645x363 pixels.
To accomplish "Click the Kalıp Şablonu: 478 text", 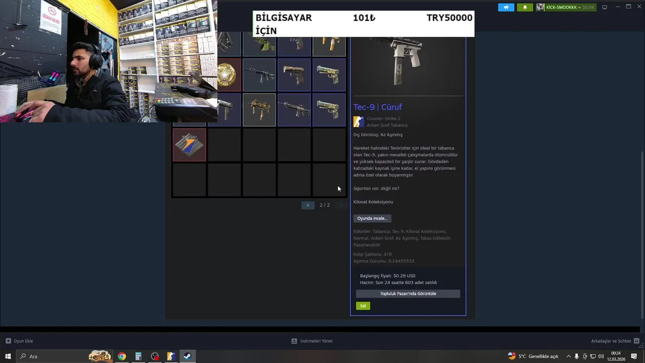I will (372, 254).
